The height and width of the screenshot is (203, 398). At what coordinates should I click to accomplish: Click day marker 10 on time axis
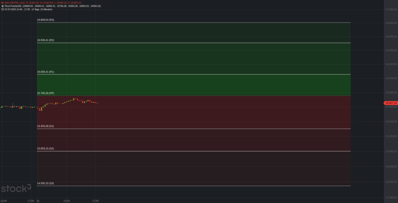coord(38,201)
